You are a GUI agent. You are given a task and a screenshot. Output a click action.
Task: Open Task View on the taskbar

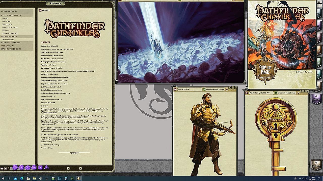tap(9, 178)
